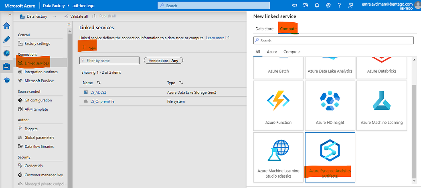Image resolution: width=421 pixels, height=188 pixels.
Task: Open the help question mark icon
Action: coord(339,5)
